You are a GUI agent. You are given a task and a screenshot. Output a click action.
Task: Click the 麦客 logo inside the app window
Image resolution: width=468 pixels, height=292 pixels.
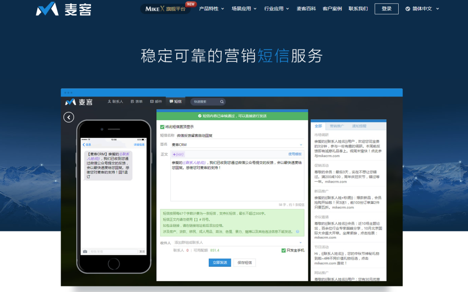pyautogui.click(x=79, y=102)
